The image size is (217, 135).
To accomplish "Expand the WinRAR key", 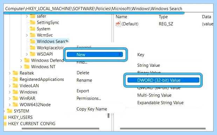I will 9,99.
